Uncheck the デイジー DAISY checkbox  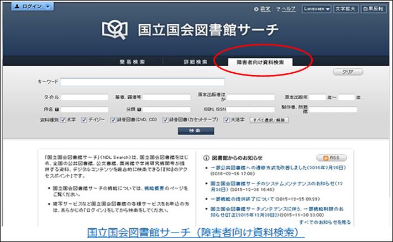click(x=84, y=120)
